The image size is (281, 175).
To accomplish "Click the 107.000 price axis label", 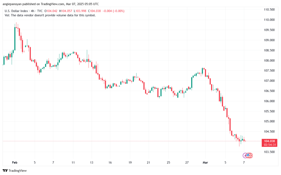I will 269,81.
